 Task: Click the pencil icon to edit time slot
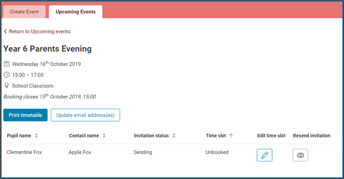264,155
